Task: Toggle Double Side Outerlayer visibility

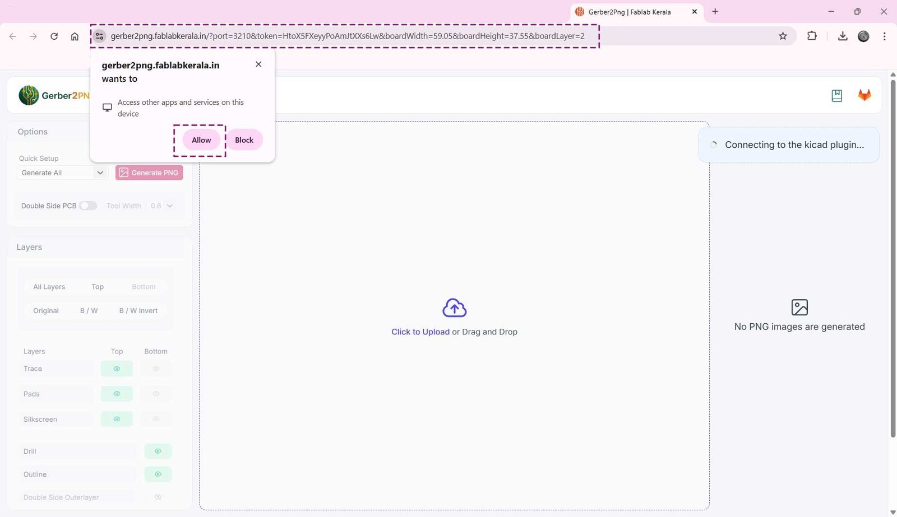Action: click(x=158, y=497)
